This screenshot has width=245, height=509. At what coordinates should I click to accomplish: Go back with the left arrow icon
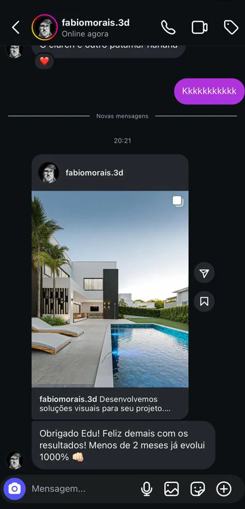(x=16, y=28)
